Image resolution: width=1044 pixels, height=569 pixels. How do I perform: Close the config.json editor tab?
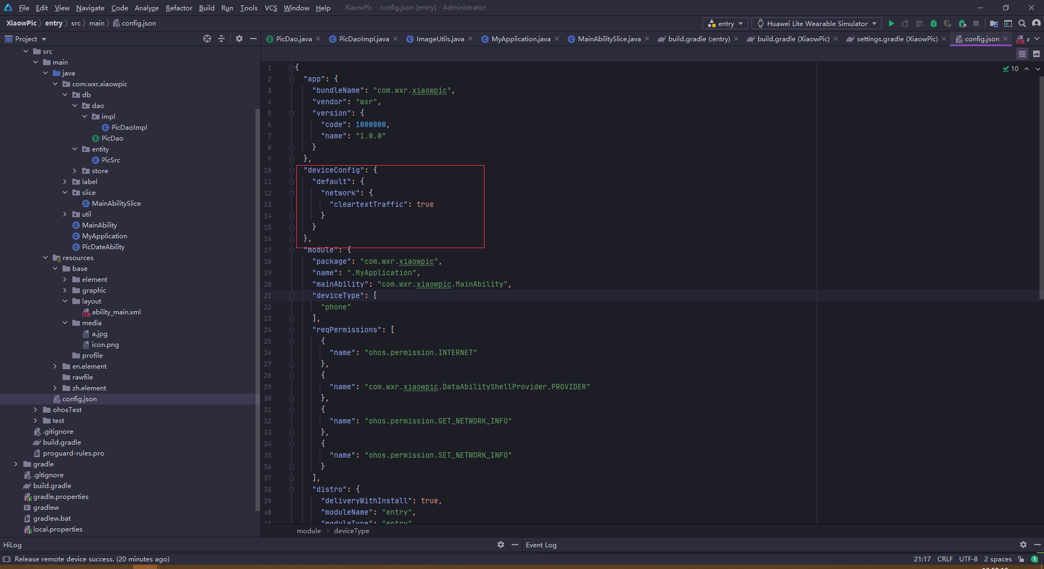coord(1005,39)
